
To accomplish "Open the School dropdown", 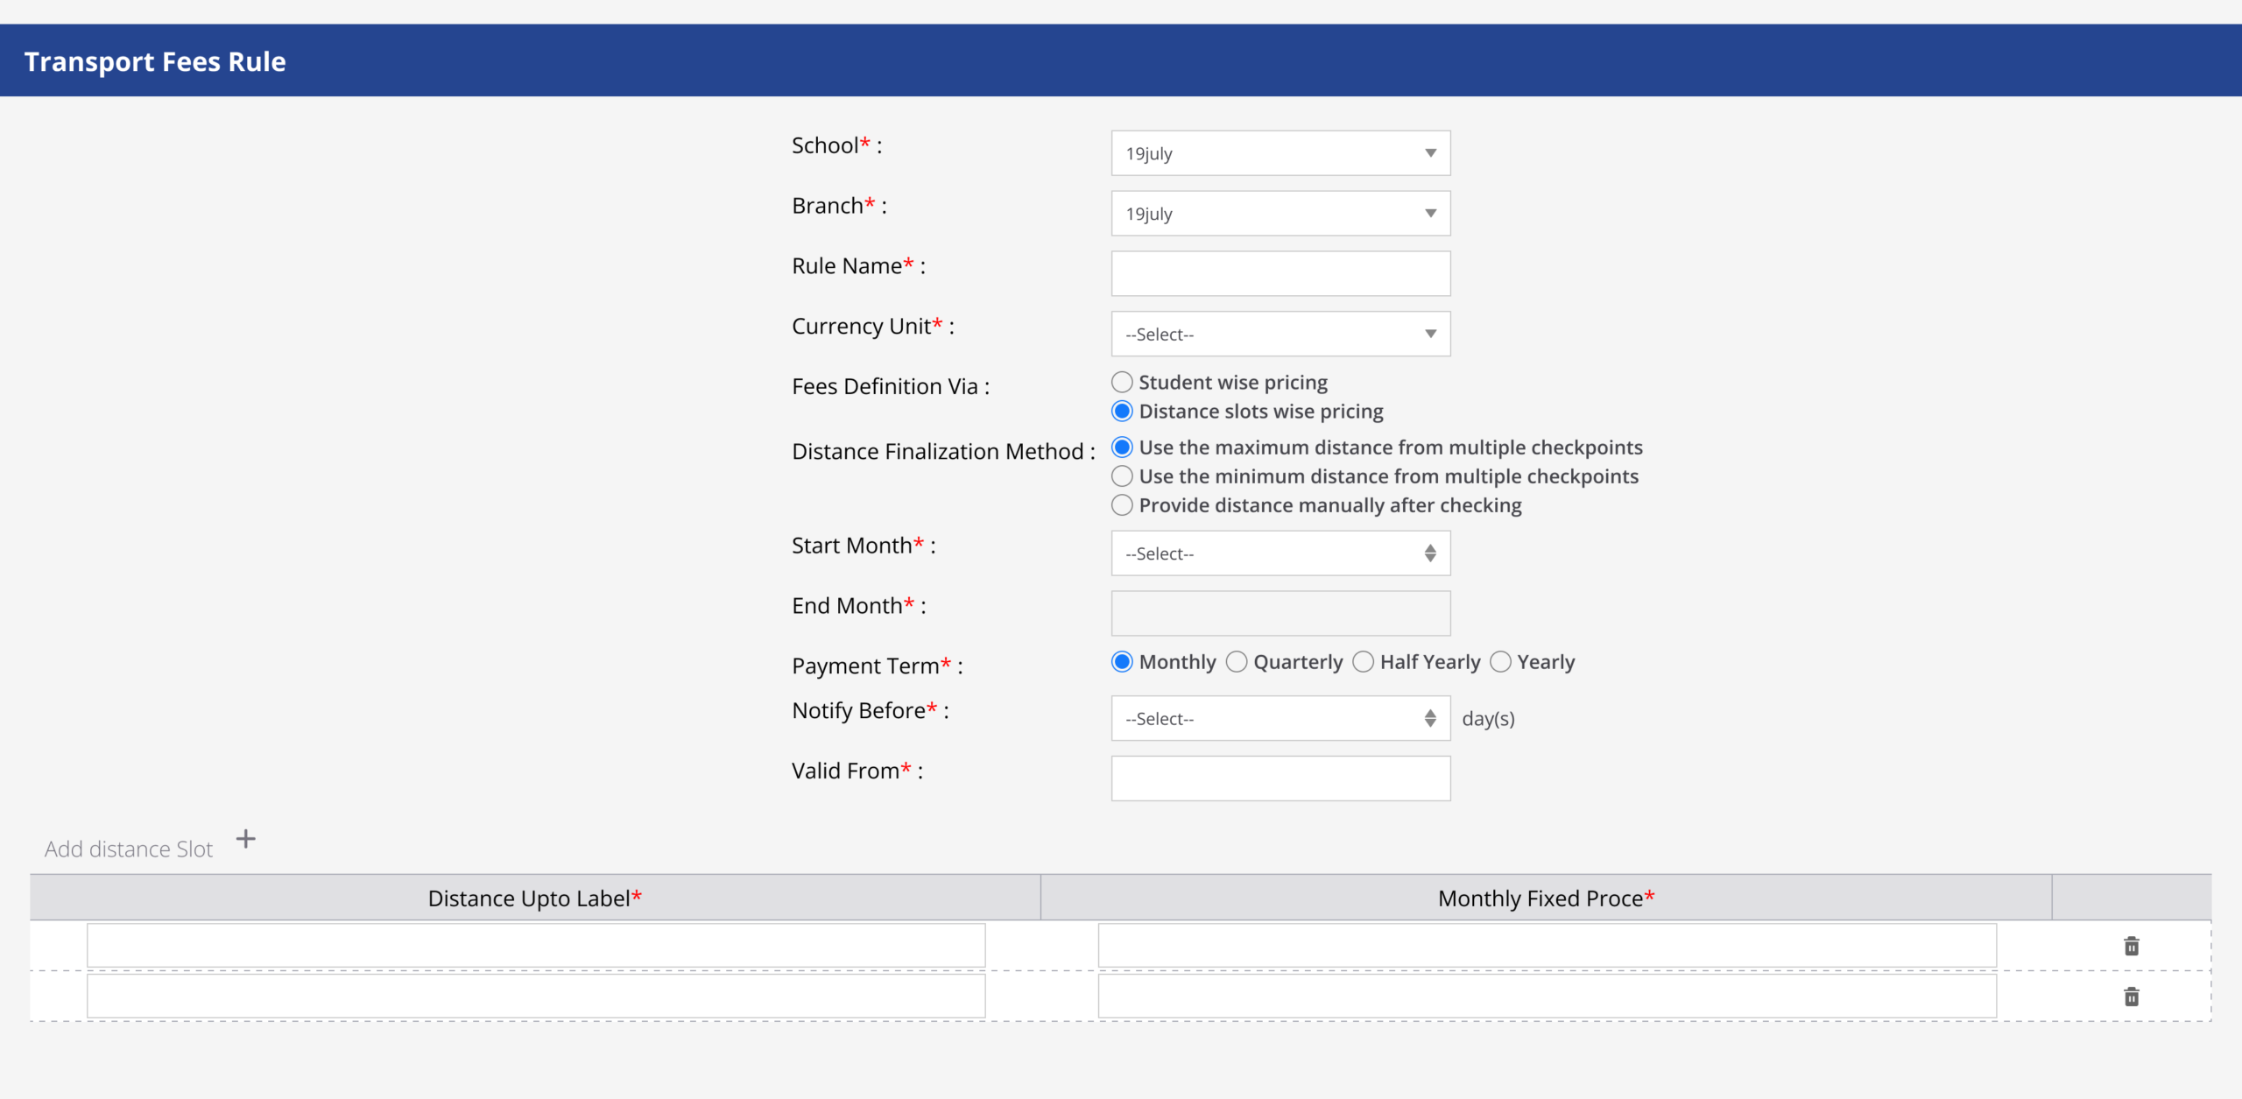I will click(x=1280, y=153).
